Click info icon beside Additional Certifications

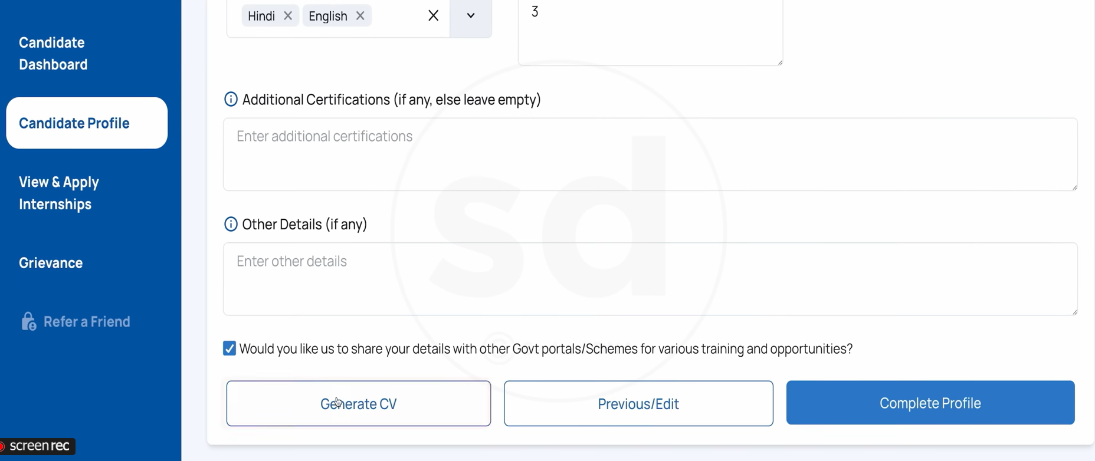coord(231,100)
